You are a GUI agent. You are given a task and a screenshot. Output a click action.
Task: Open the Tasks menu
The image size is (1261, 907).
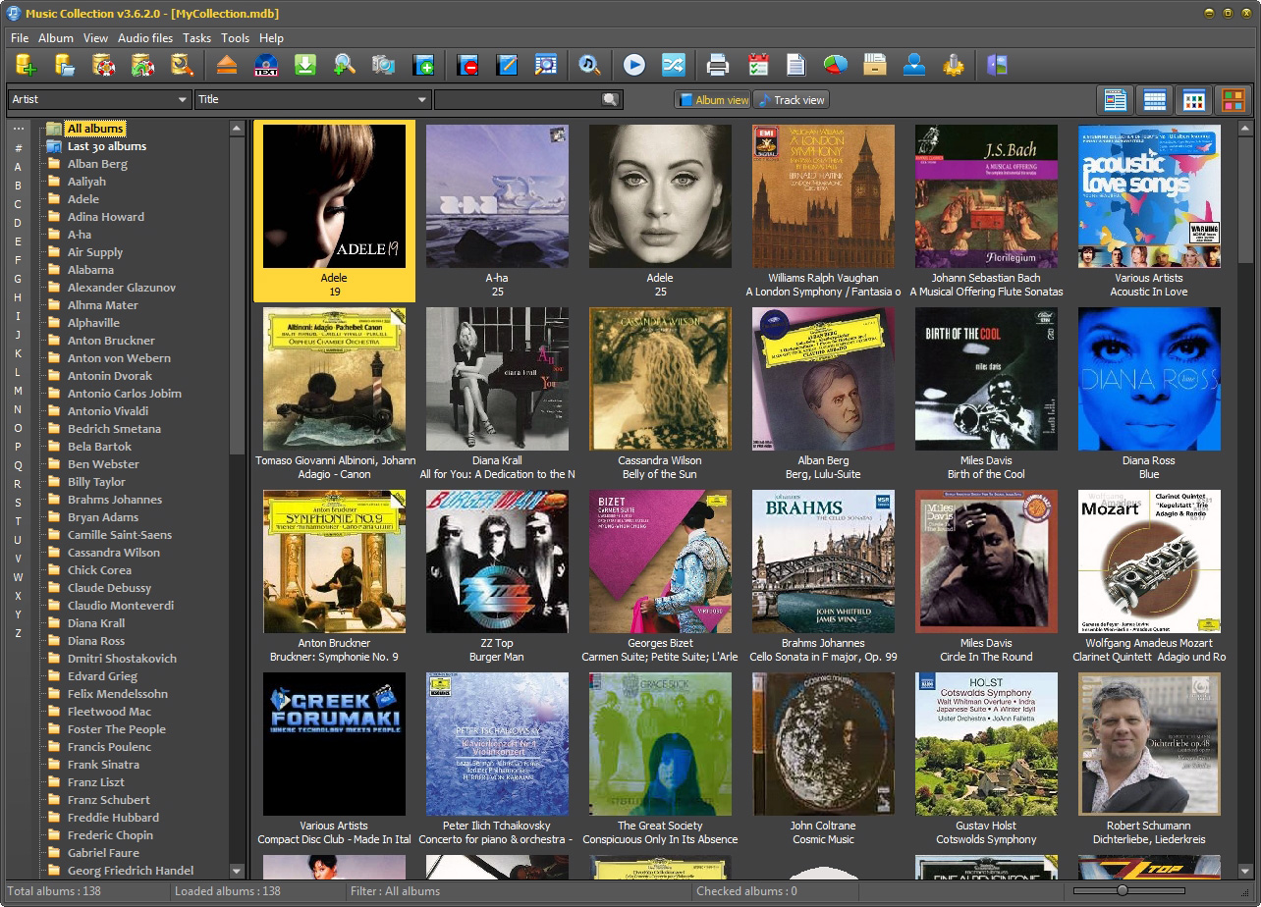coord(196,38)
